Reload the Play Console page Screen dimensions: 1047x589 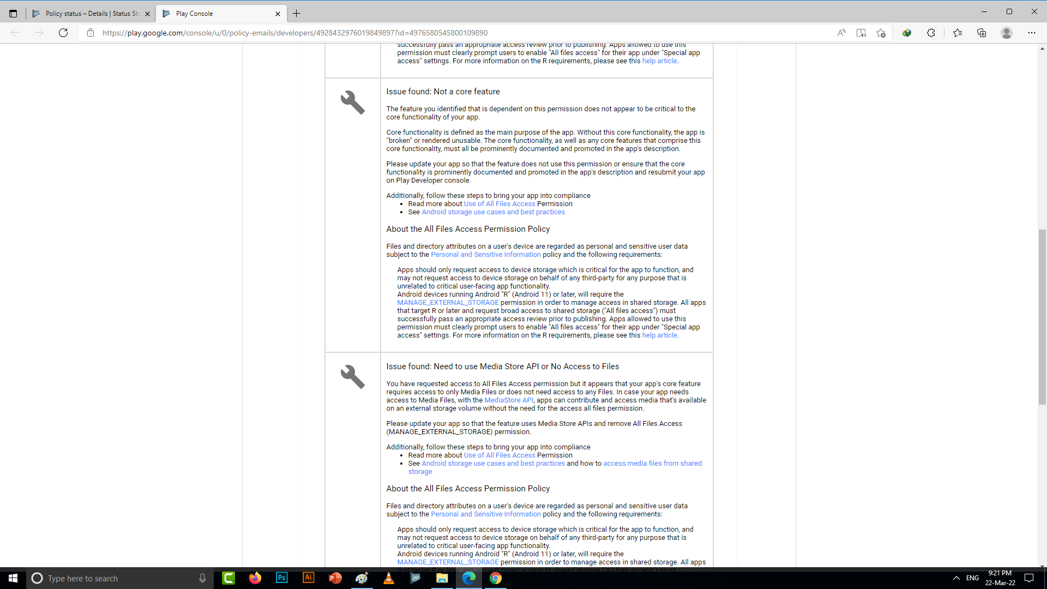click(63, 33)
